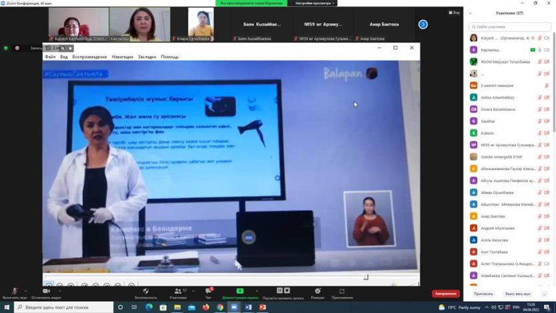556x313 pixels.
Task: Unmute microphone with Включить звук
Action: 14,291
